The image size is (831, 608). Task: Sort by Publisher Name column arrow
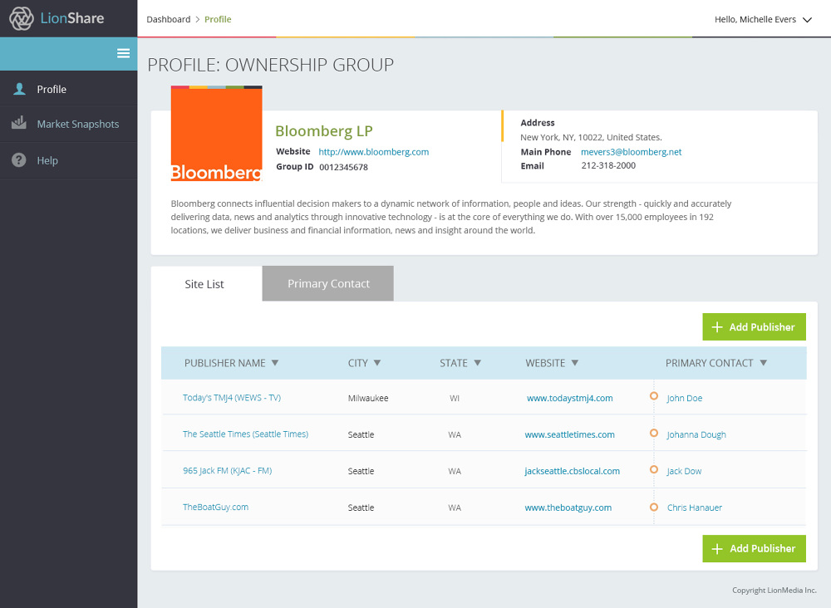275,363
